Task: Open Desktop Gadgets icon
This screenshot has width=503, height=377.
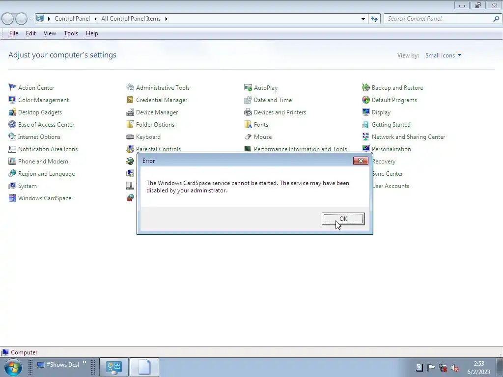Action: tap(12, 112)
